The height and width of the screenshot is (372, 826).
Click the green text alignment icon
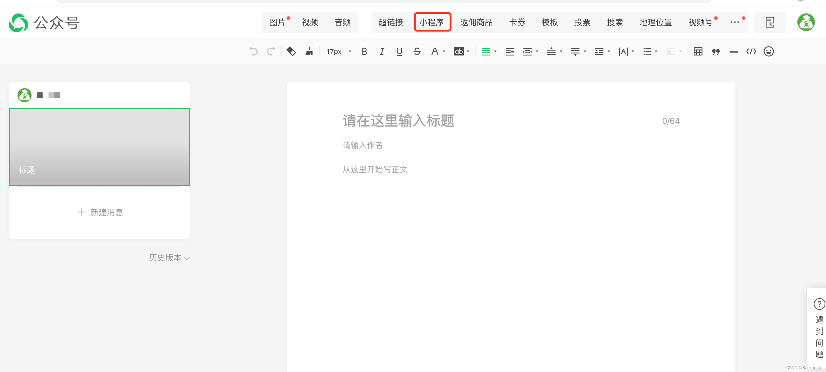coord(486,51)
